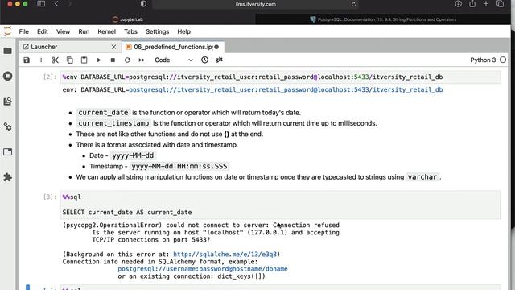The image size is (515, 290).
Task: Interrupt the kernel with the stop icon
Action: click(113, 60)
